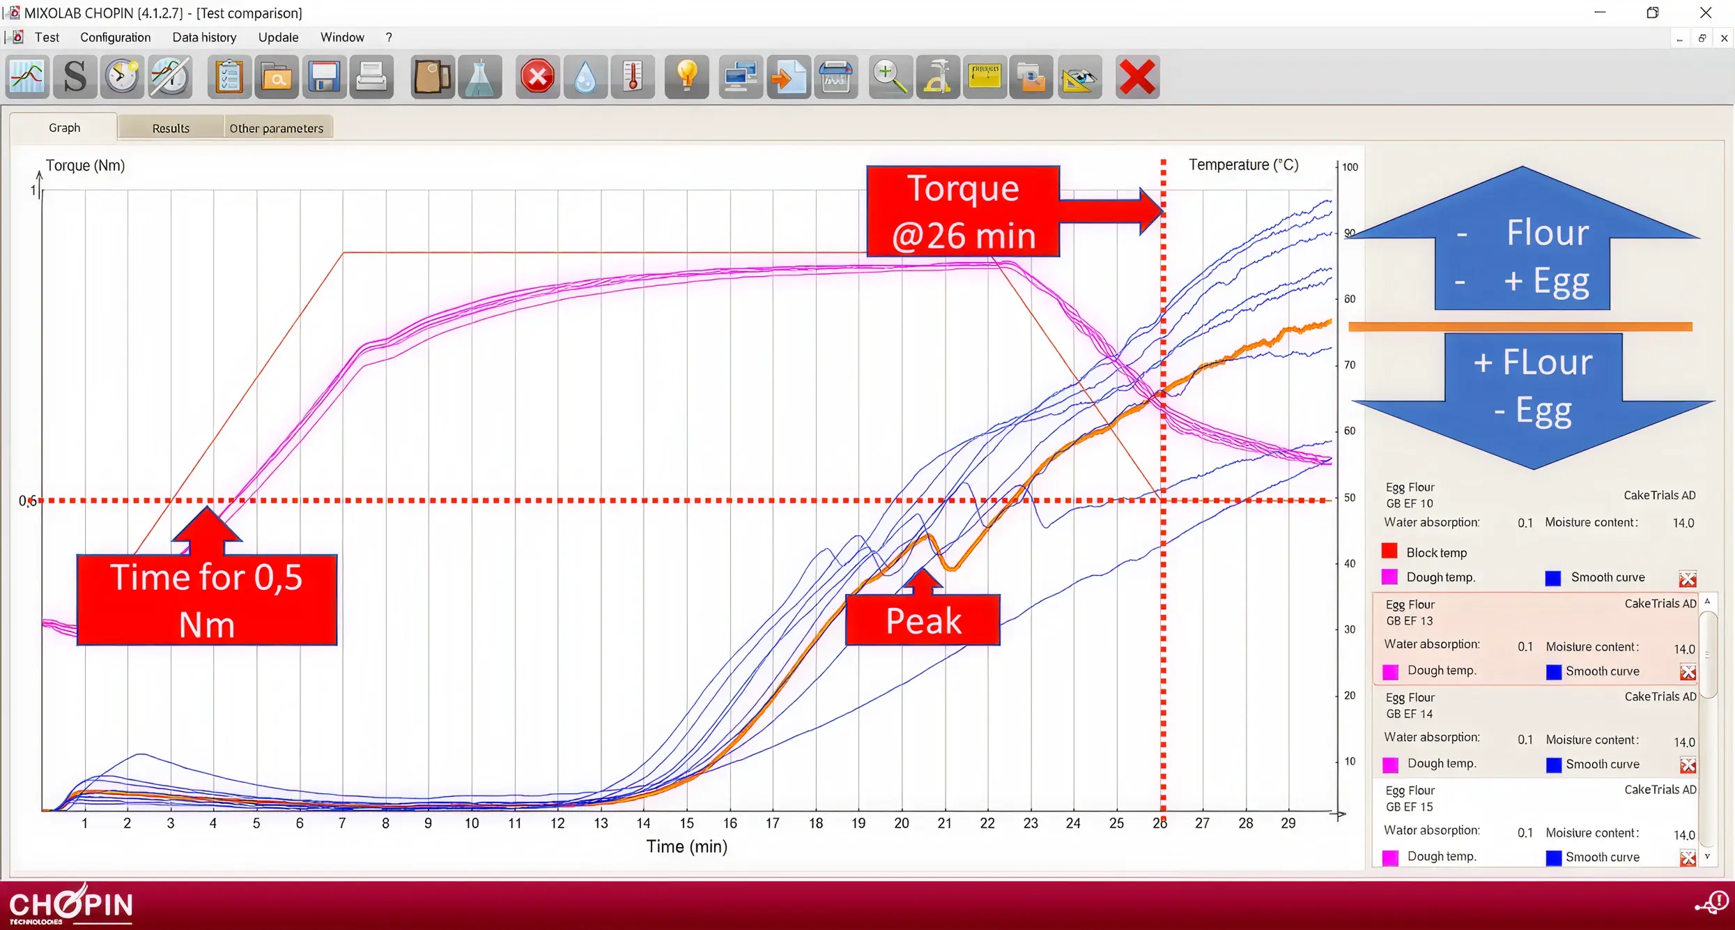Open the ? help menu
This screenshot has width=1735, height=930.
(389, 37)
